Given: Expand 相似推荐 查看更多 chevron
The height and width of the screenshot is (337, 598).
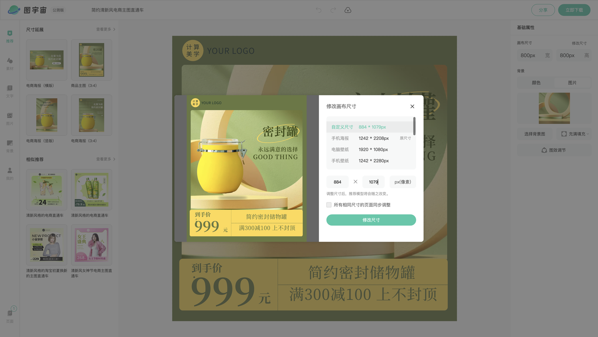Looking at the screenshot, I should coord(114,159).
